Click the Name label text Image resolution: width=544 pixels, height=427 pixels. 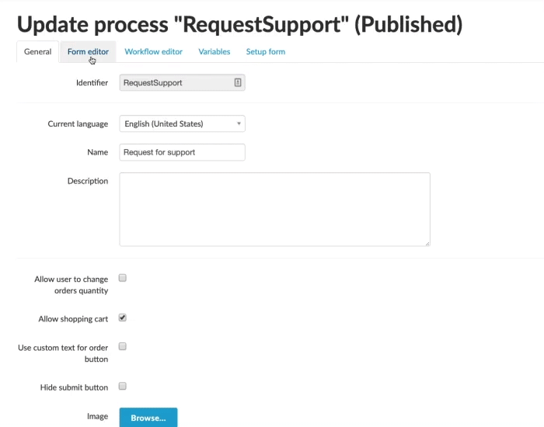(x=97, y=153)
